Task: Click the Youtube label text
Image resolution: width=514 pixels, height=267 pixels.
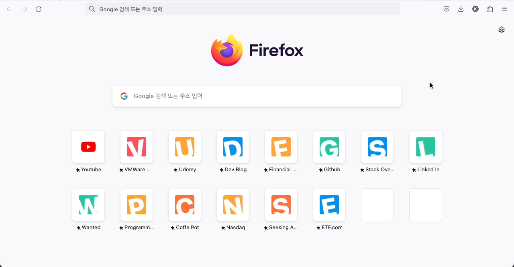Action: (91, 170)
